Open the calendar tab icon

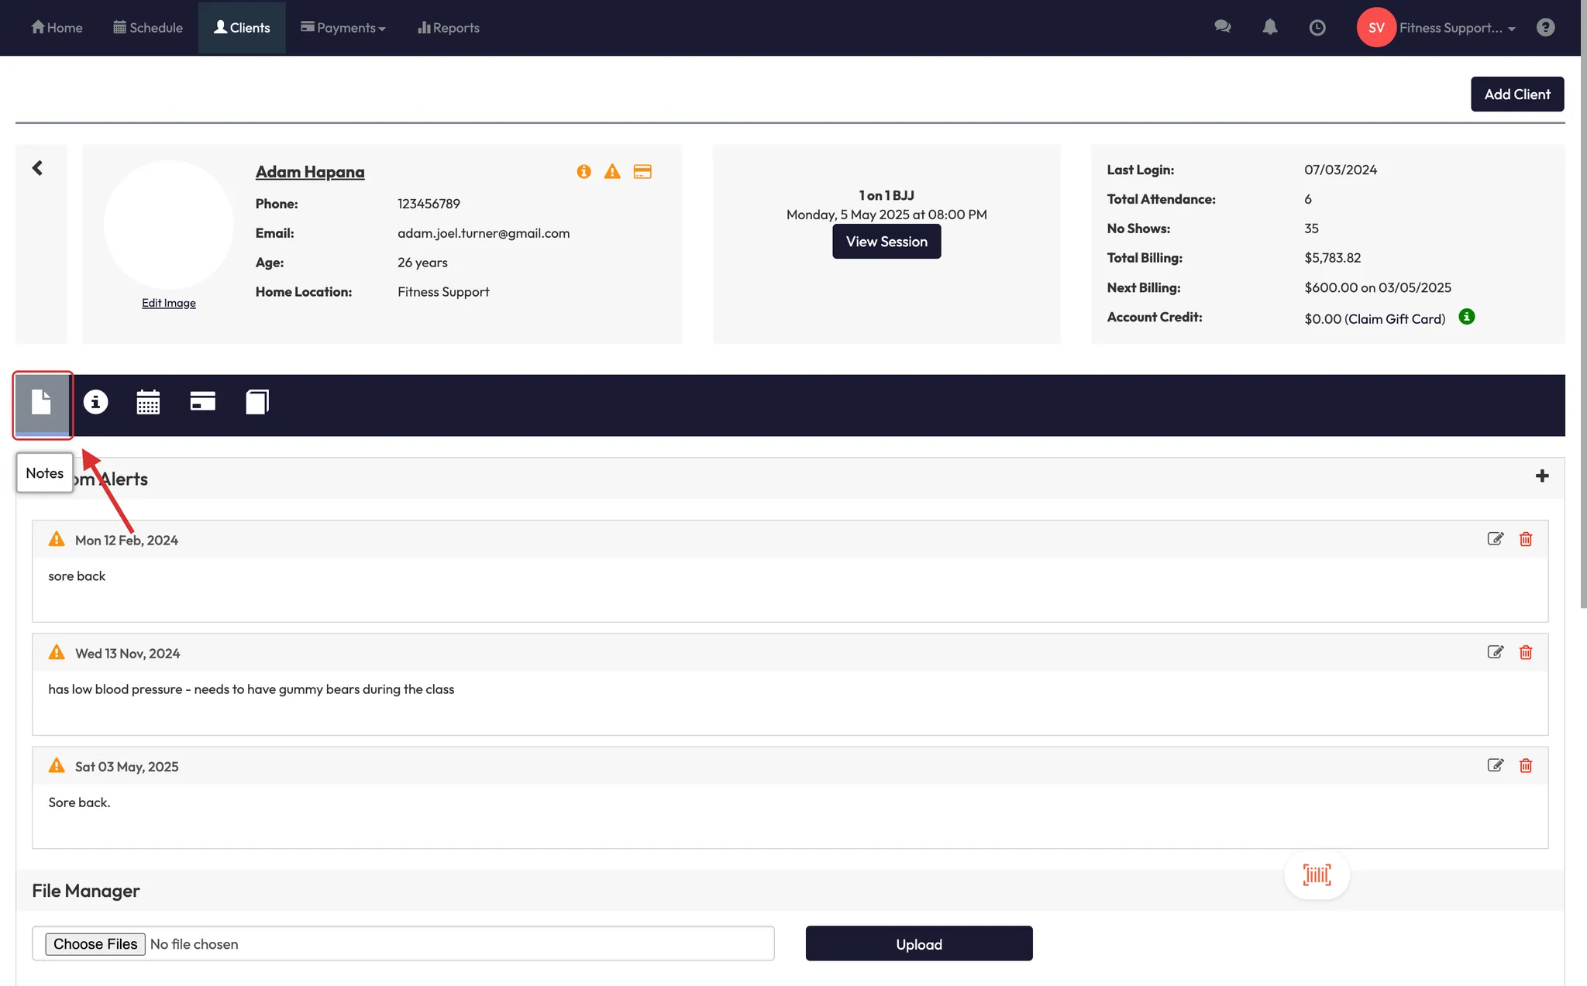[x=148, y=402]
